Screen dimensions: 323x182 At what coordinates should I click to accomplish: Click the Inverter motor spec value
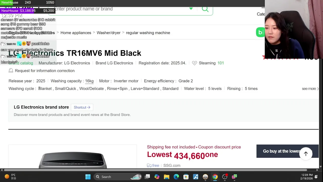pos(126,81)
